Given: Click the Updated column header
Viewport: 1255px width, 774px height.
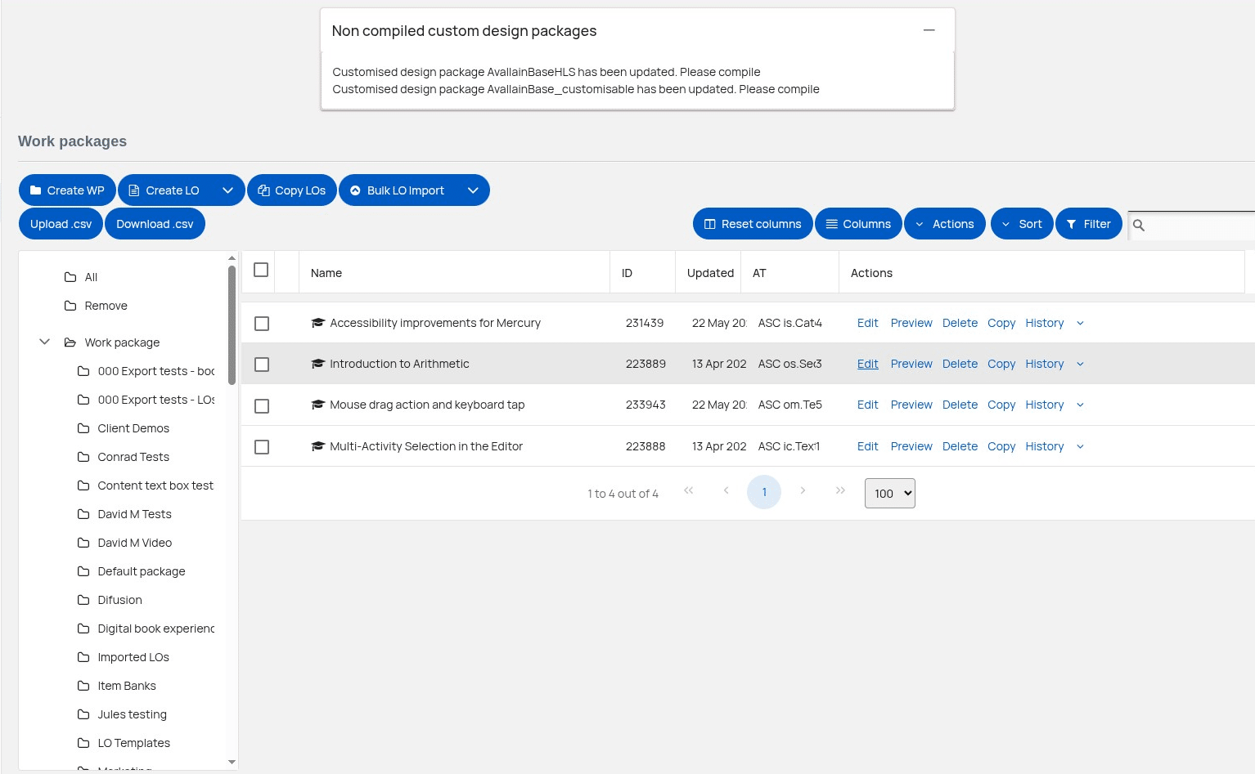Looking at the screenshot, I should point(710,273).
